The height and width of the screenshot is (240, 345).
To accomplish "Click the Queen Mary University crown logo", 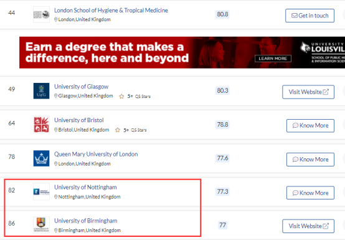I will (x=41, y=158).
